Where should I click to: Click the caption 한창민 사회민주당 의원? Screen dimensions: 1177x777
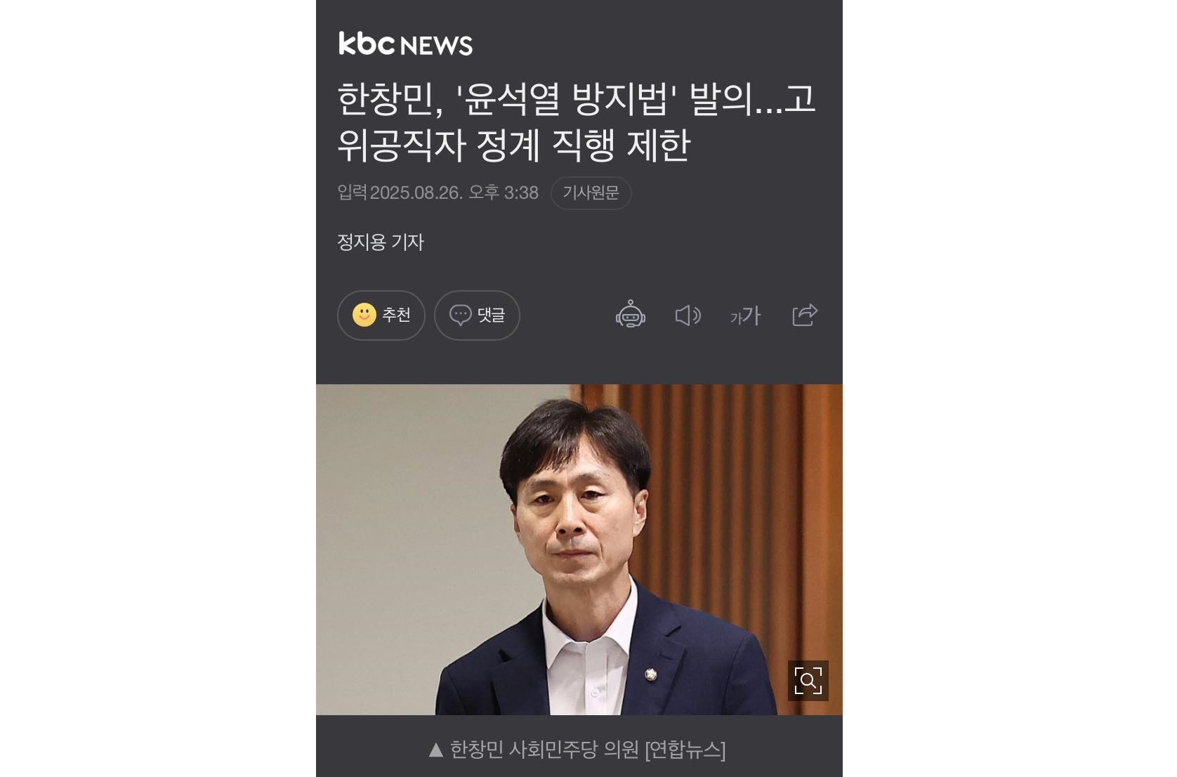click(544, 750)
